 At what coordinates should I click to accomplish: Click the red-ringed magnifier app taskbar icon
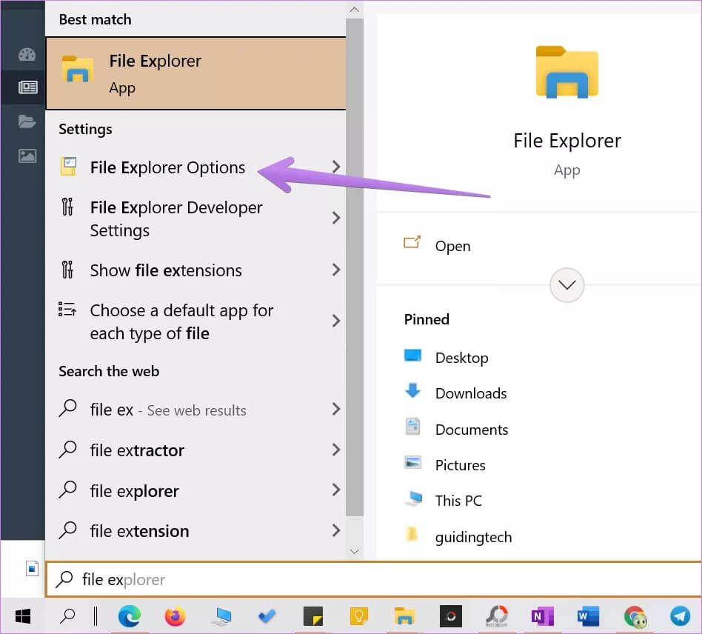click(x=496, y=616)
